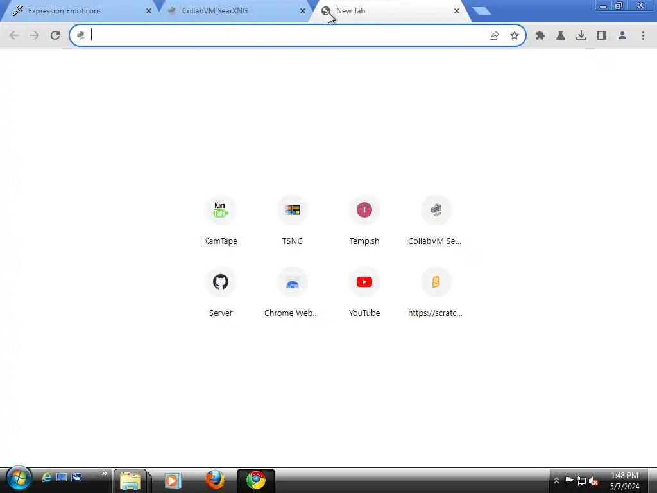Close the New Tab tab
657x493 pixels.
(x=457, y=11)
